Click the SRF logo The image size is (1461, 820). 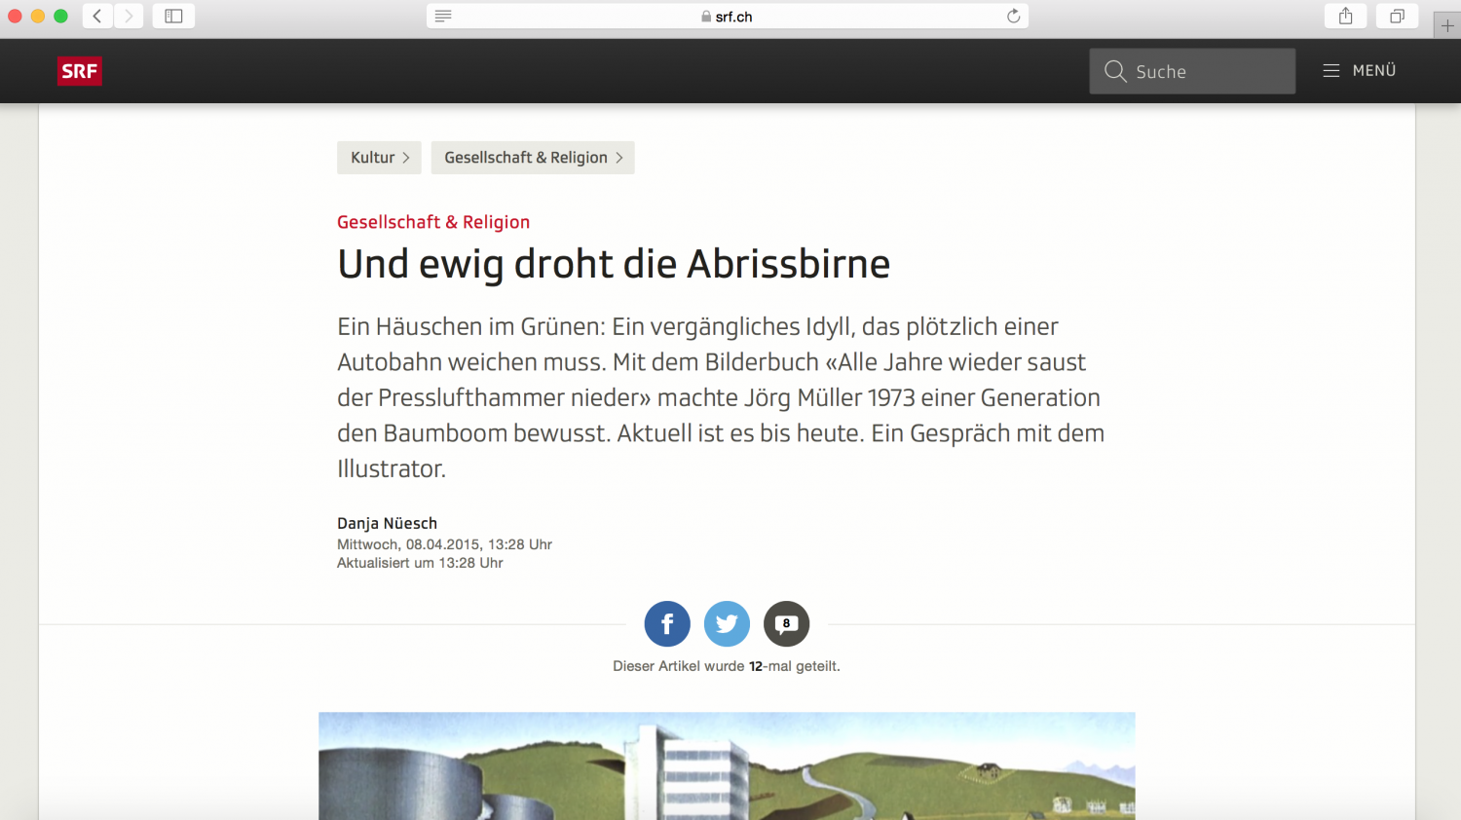tap(79, 71)
